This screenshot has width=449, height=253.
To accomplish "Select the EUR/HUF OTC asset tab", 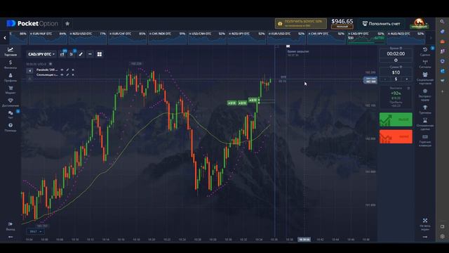I will coord(48,38).
